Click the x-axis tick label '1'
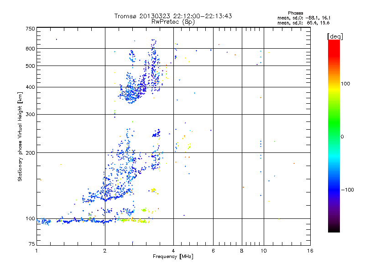365x273 pixels. 36,251
